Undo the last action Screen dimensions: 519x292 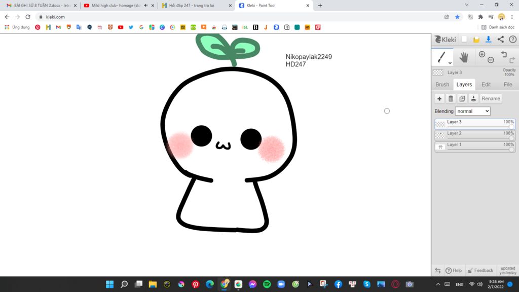tap(504, 54)
